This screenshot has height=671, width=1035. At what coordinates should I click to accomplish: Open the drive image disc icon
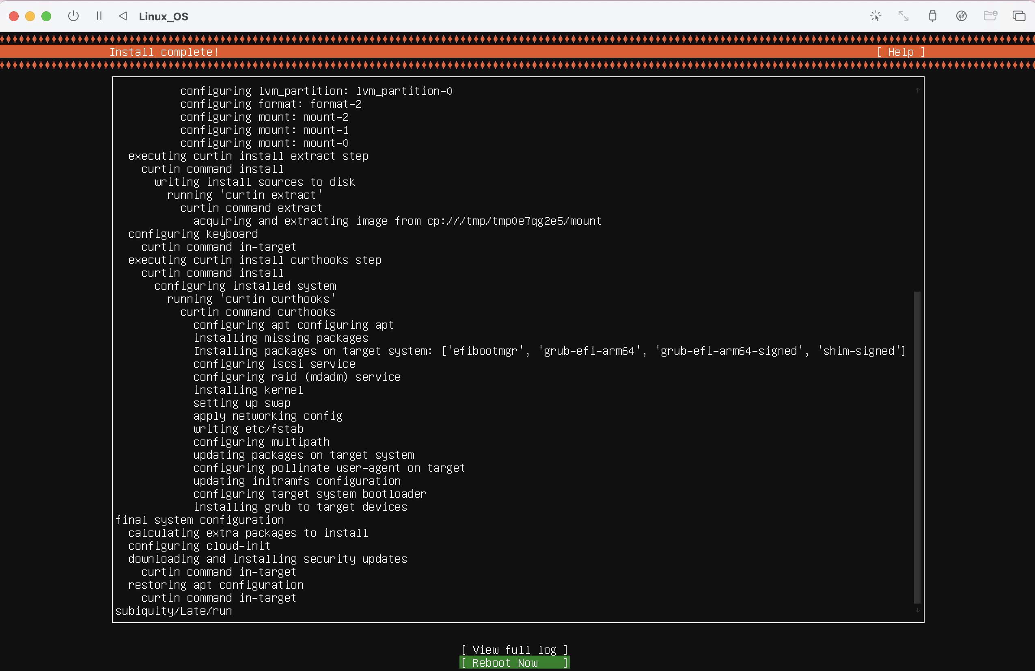click(961, 16)
